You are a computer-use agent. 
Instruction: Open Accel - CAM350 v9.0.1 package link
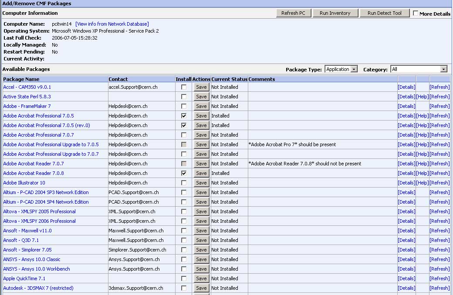27,87
